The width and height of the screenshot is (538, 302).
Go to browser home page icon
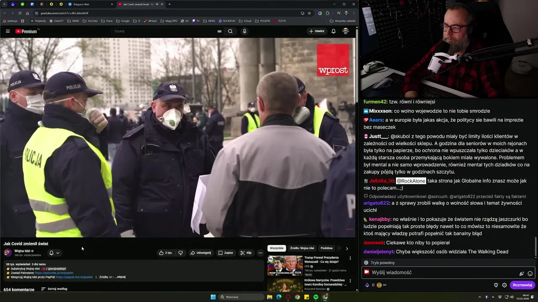[27, 13]
